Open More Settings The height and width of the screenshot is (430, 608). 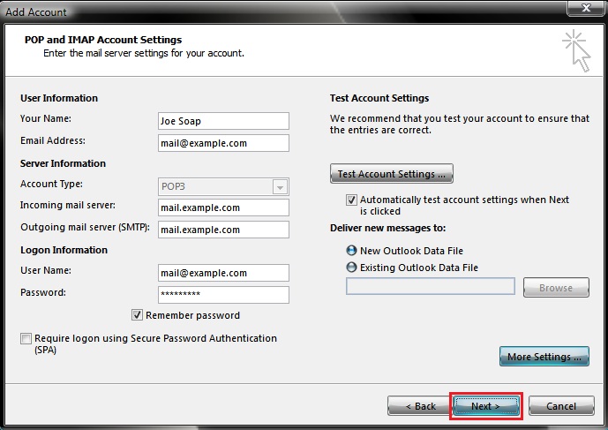[x=544, y=356]
